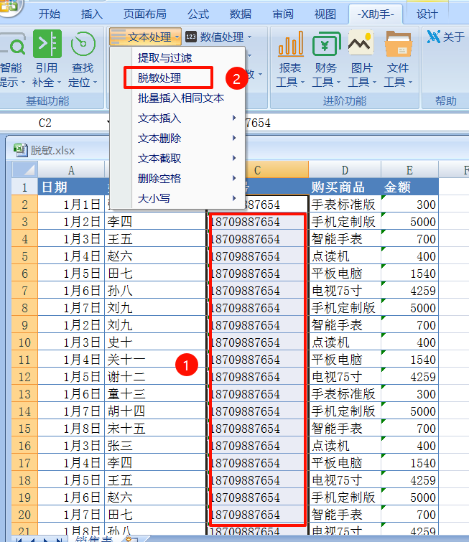The height and width of the screenshot is (542, 469).
Task: Choose 脱敏处理 menu item
Action: [159, 78]
